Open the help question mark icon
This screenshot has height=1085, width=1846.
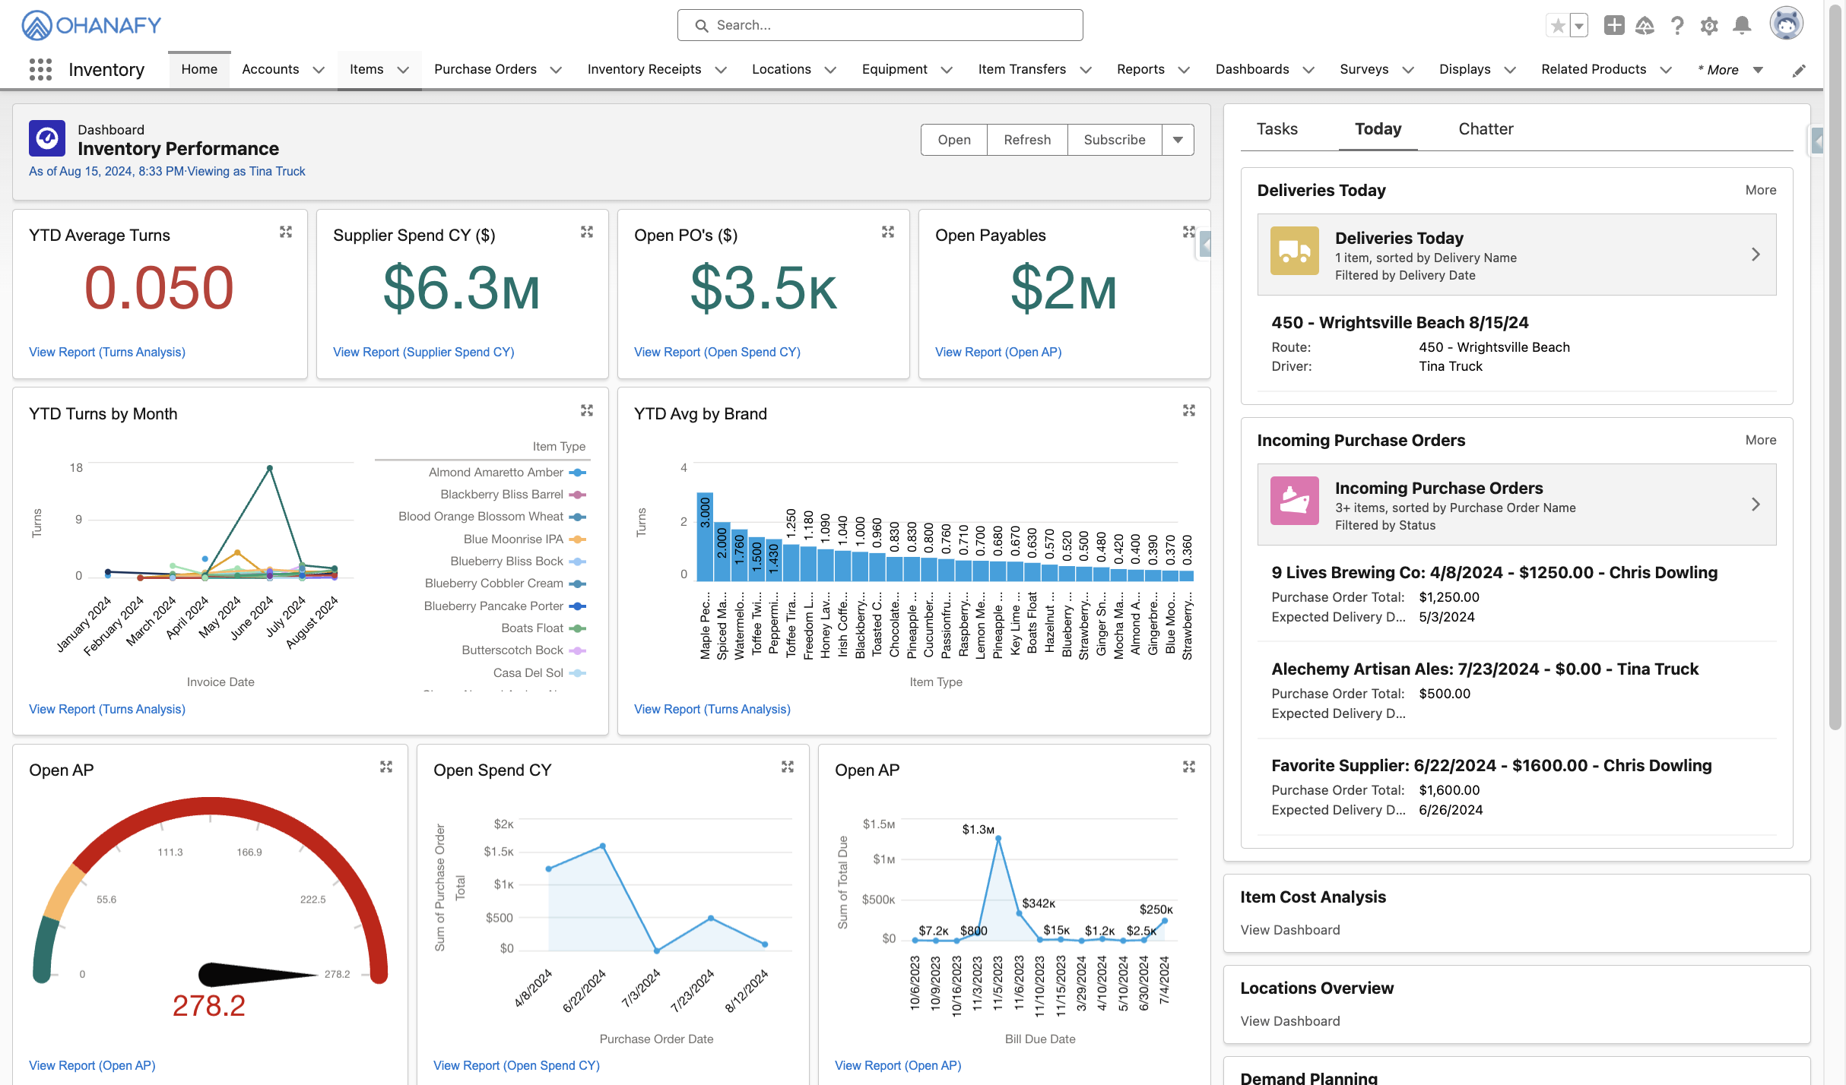pyautogui.click(x=1677, y=26)
